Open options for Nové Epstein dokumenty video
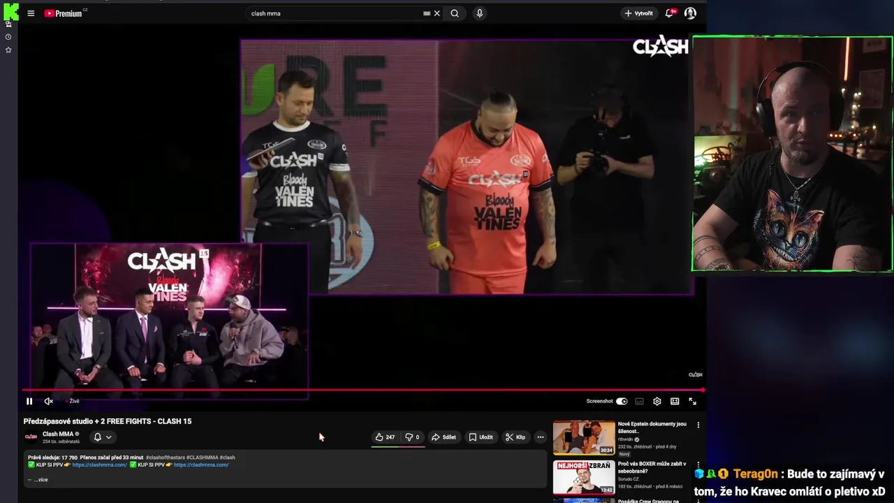The width and height of the screenshot is (894, 503). tap(698, 425)
